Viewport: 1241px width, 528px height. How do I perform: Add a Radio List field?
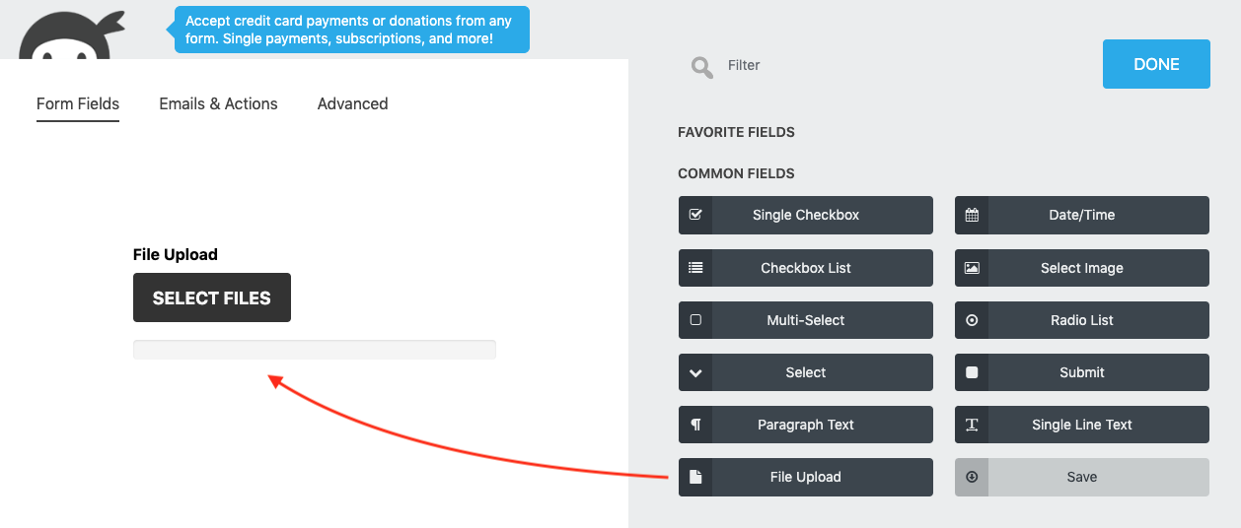pos(1082,320)
